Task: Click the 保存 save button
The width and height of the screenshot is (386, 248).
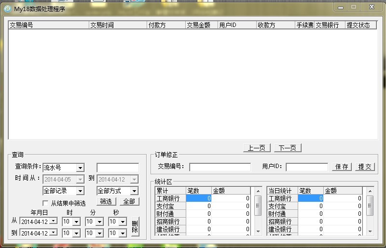Action: tap(342, 167)
